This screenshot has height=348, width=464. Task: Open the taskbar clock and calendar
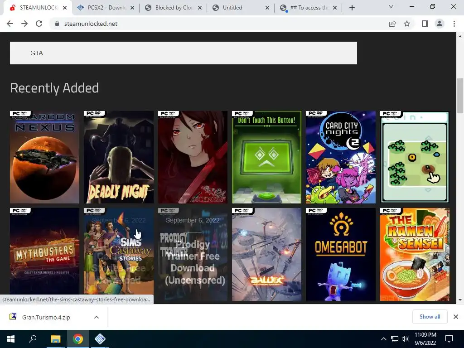(x=425, y=339)
